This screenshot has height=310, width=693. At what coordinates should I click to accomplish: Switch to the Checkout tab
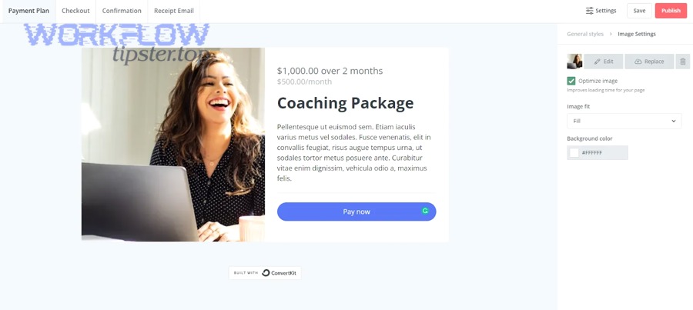click(x=75, y=11)
